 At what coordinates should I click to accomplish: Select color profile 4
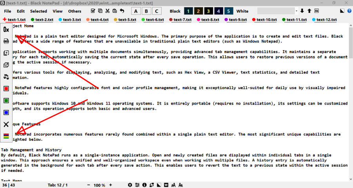[x=218, y=11]
